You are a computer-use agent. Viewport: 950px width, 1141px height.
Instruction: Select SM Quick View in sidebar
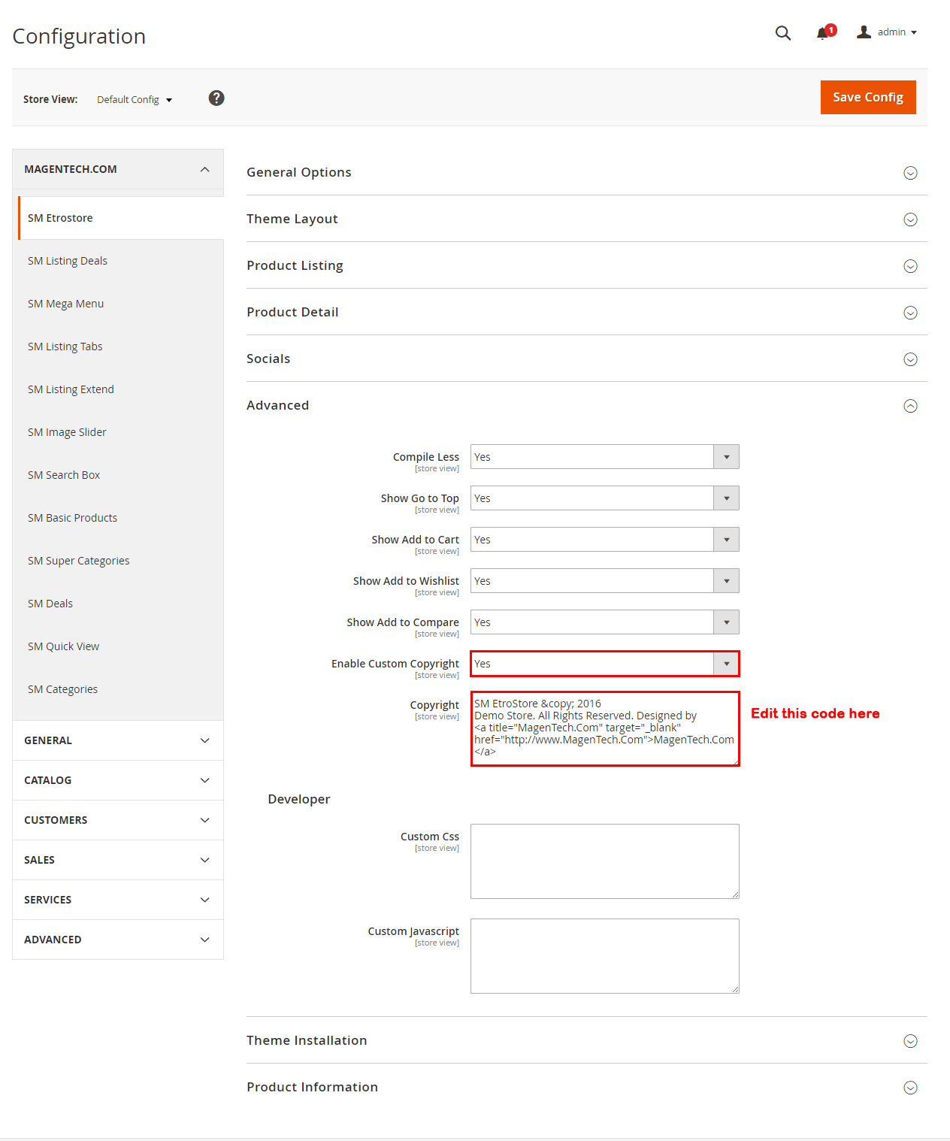(64, 646)
